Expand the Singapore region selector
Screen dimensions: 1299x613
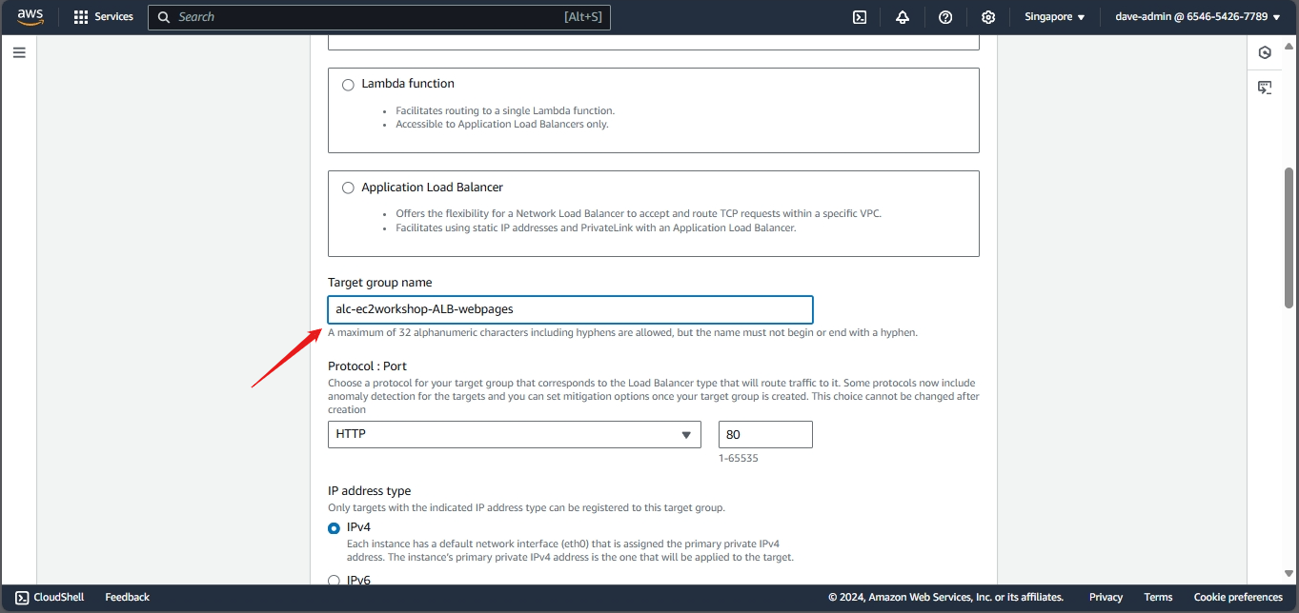coord(1054,17)
